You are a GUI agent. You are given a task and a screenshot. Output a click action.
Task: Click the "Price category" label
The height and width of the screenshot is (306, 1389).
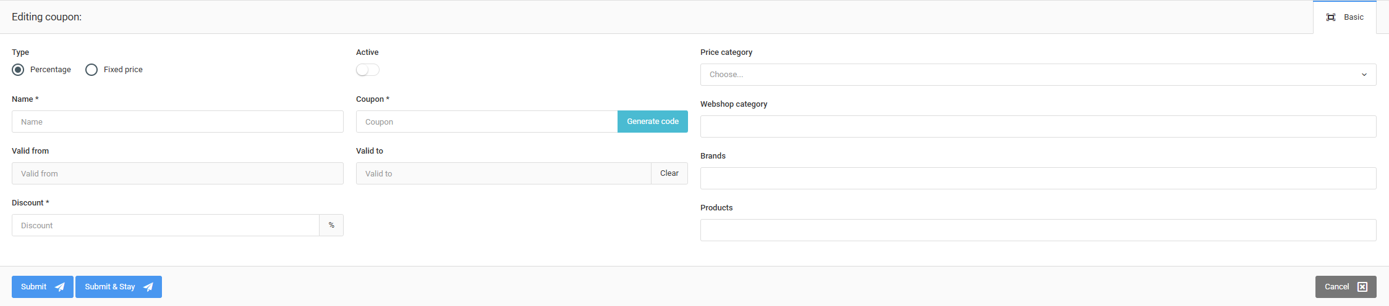tap(726, 52)
